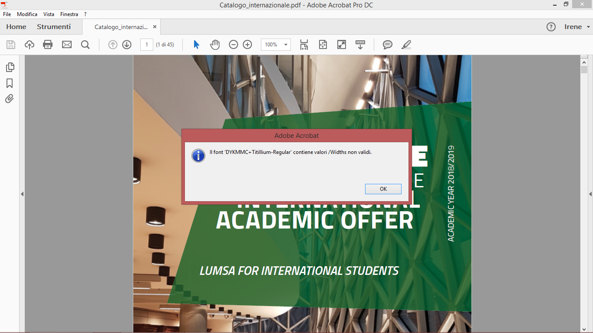Enter full screen reading mode
593x333 pixels.
[x=342, y=45]
